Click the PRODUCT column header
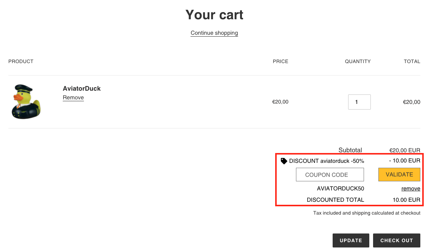Screen dimensions: 426x252 (x=21, y=61)
